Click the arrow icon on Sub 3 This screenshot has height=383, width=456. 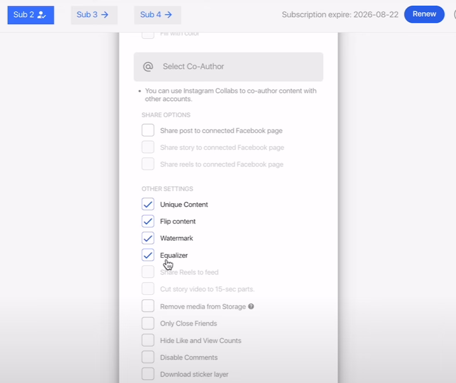tap(105, 15)
